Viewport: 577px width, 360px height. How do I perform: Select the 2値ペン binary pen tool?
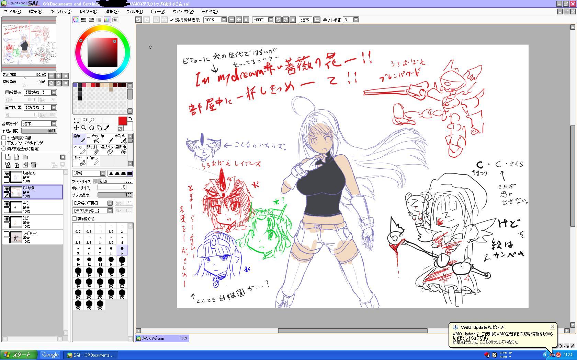93,160
